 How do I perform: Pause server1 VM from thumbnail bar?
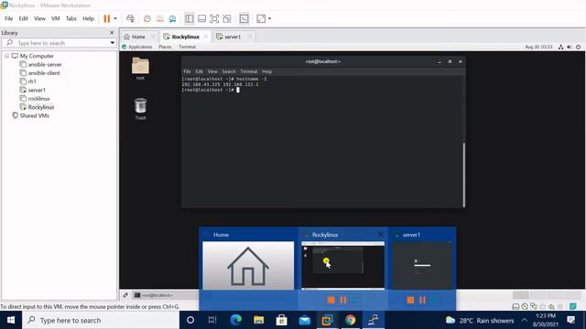[x=422, y=300]
